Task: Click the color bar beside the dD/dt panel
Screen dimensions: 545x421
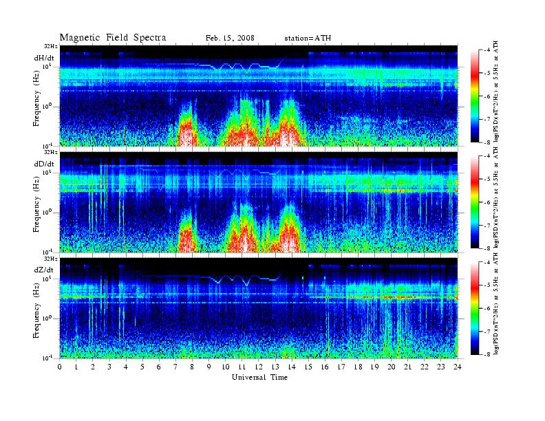Action: coord(475,202)
